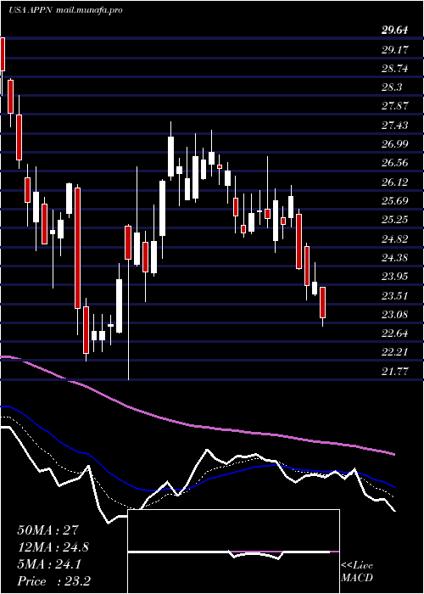
Task: Click the 28.74 price axis label
Action: 394,68
